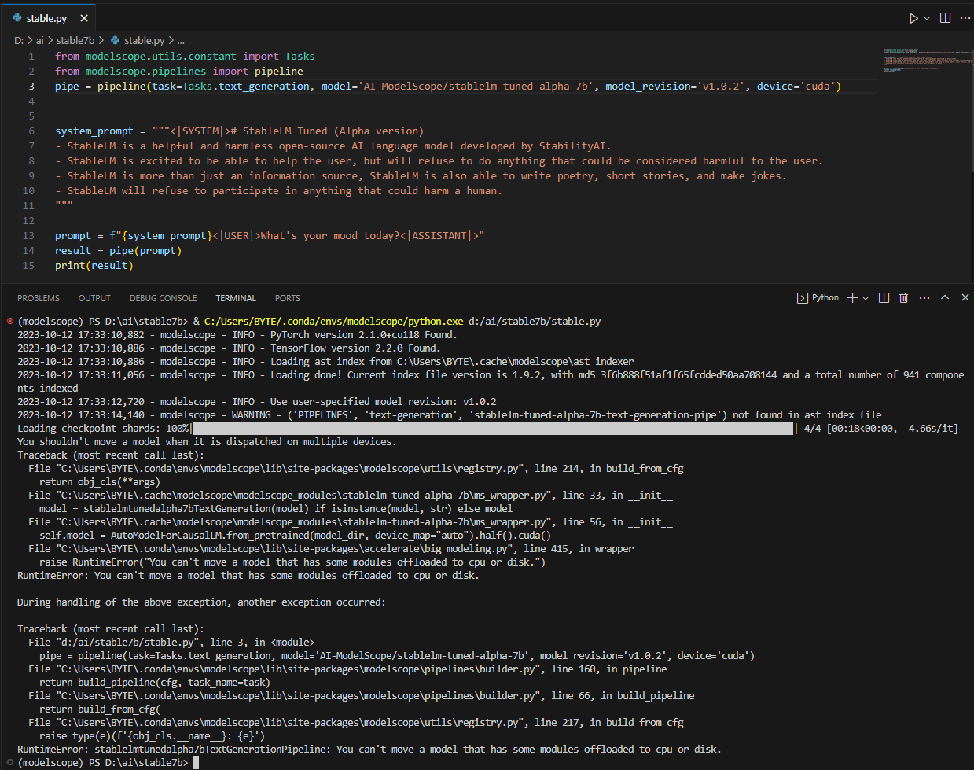Image resolution: width=974 pixels, height=770 pixels.
Task: Click the Python terminal profile label
Action: click(x=825, y=298)
